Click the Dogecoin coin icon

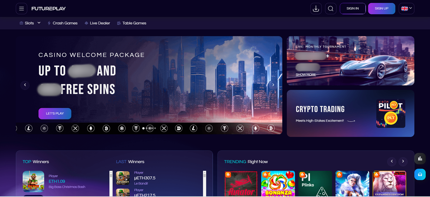click(178, 128)
